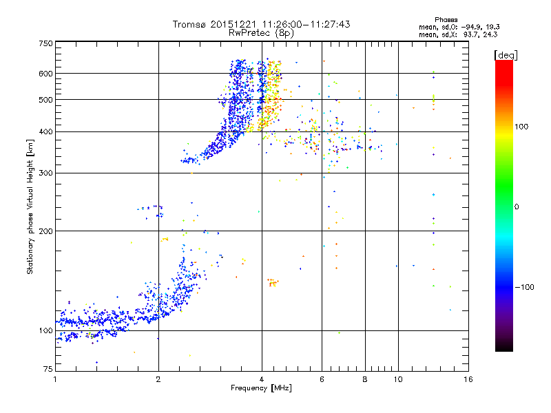This screenshot has width=551, height=413.
Task: Click the blue trace cluster near 240 km height
Action: point(150,211)
